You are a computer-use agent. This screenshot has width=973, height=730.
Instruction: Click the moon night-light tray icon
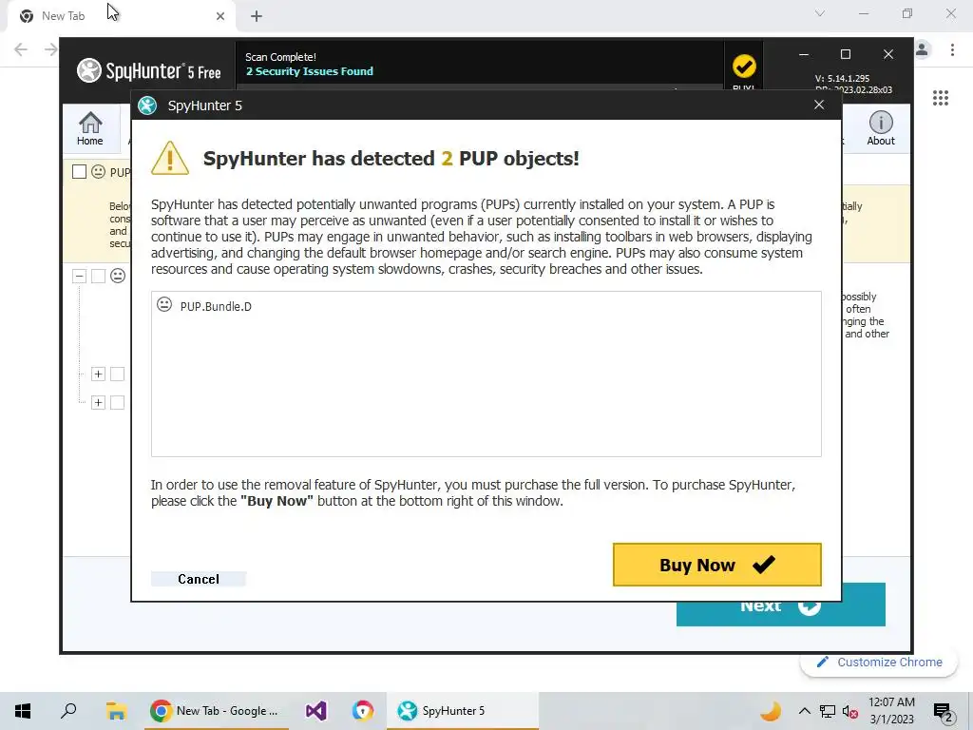(771, 711)
